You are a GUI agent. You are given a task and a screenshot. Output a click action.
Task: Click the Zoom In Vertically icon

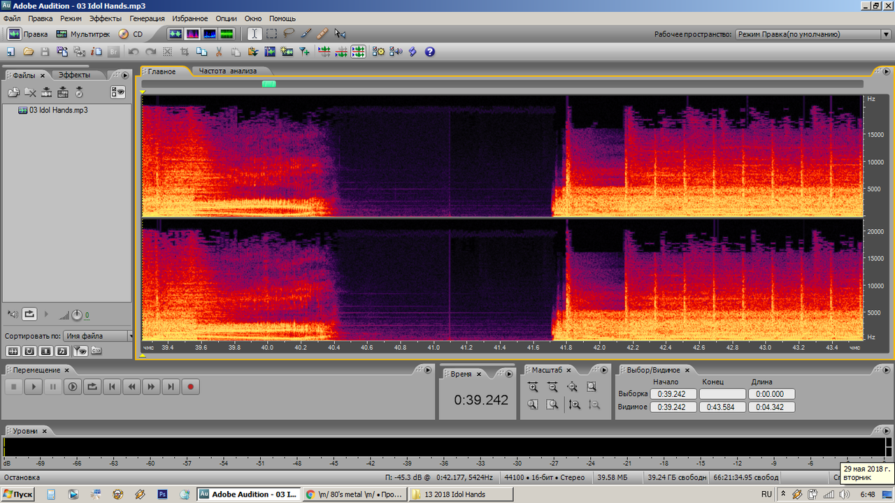point(575,404)
